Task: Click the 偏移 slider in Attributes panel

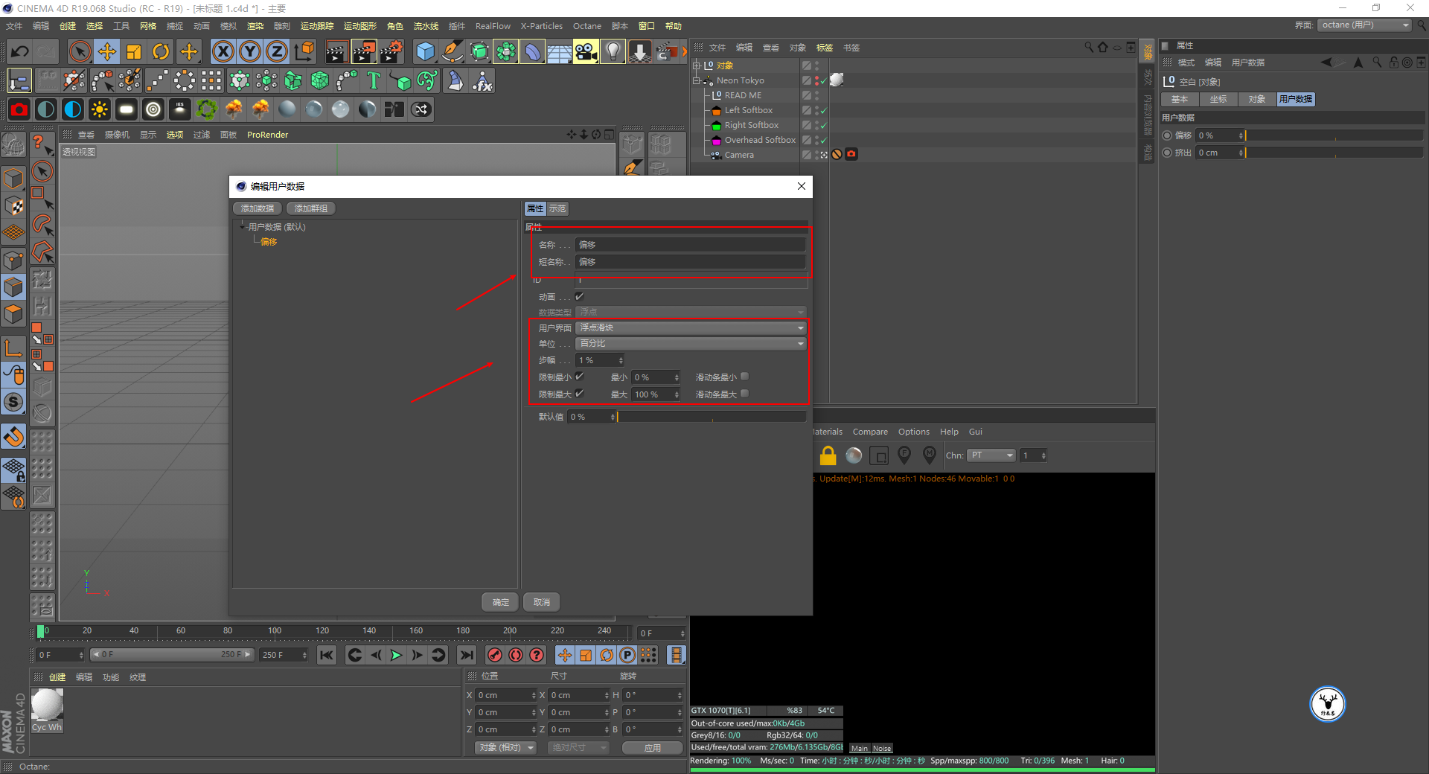Action: (x=1334, y=135)
